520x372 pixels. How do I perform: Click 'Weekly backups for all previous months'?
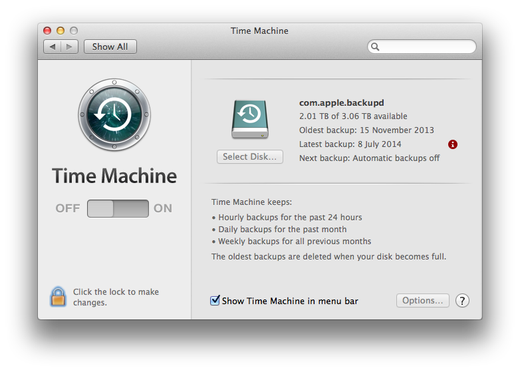[x=295, y=242]
